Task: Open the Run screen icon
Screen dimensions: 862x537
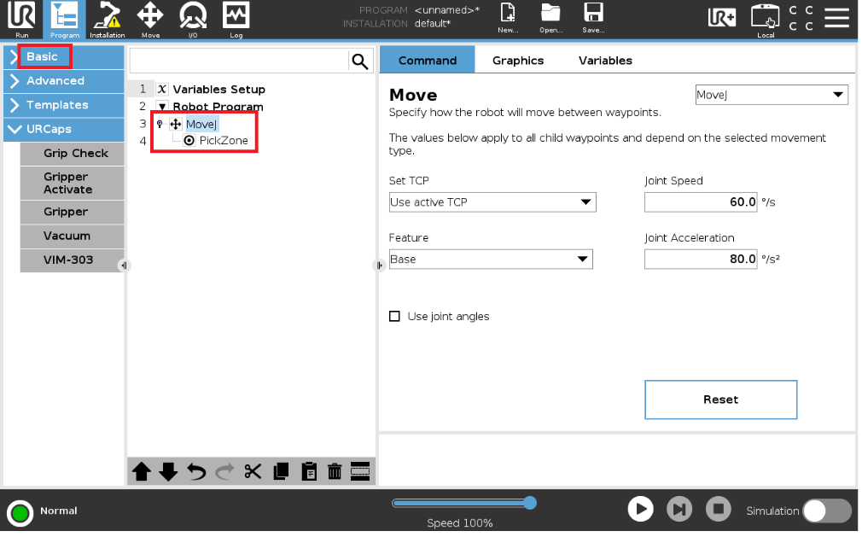Action: tap(21, 20)
